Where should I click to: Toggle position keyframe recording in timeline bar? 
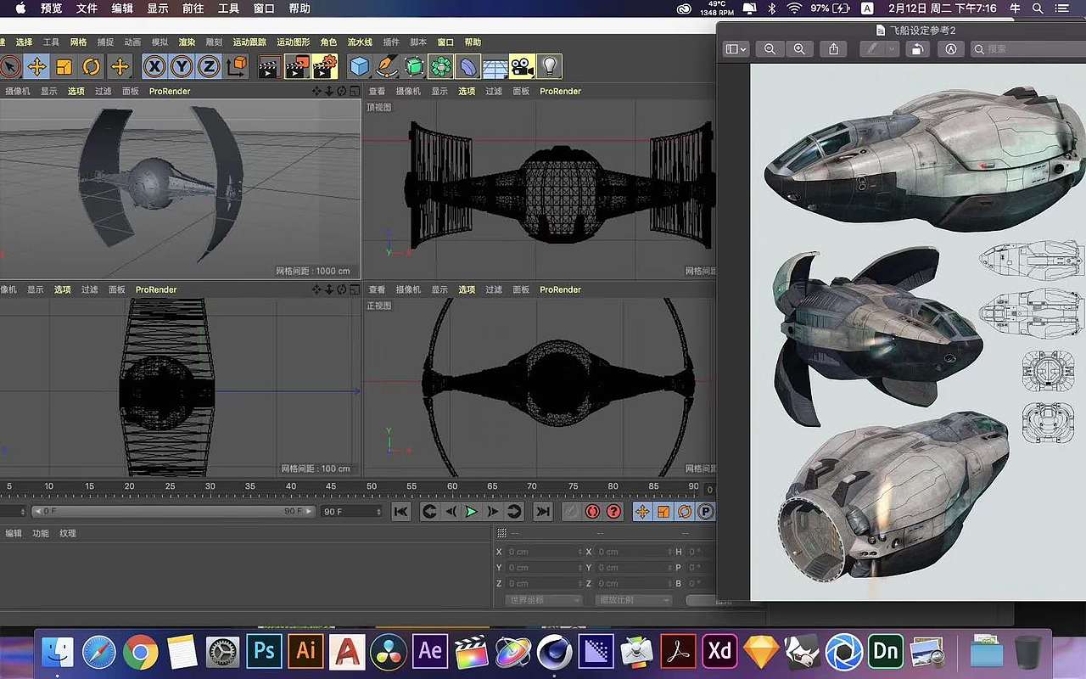click(x=642, y=511)
